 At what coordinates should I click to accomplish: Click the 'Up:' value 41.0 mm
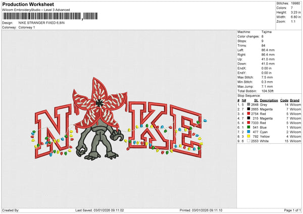[268, 59]
